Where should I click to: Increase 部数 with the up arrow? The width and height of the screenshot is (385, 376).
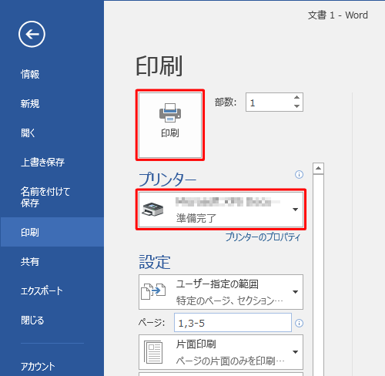297,98
